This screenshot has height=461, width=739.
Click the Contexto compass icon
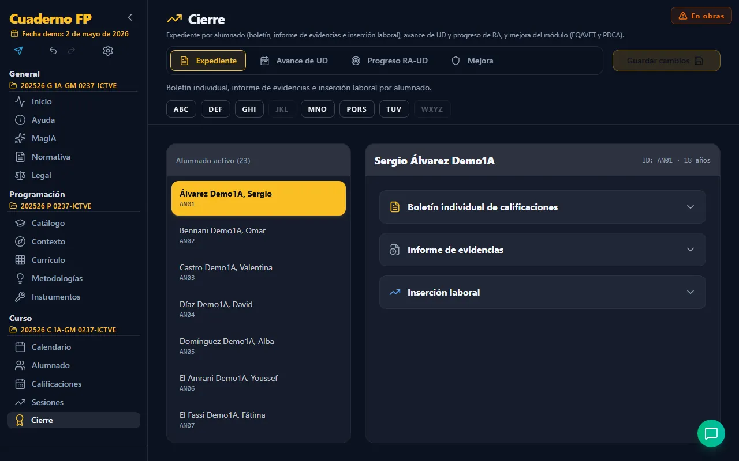pos(20,241)
